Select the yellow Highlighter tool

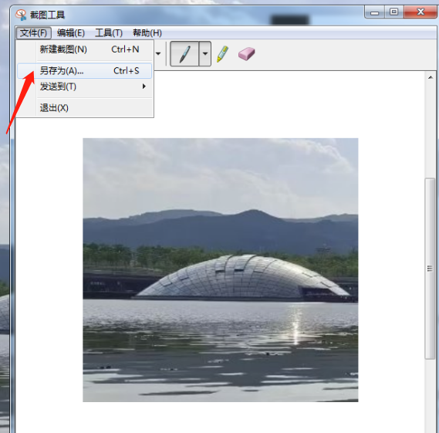pos(222,54)
